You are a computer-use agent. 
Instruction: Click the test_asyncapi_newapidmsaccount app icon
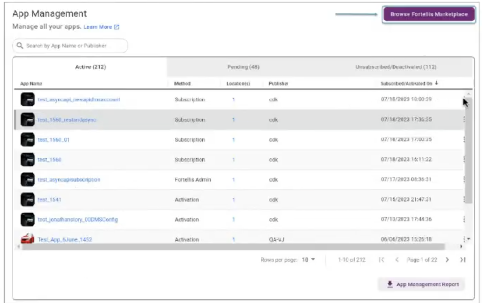click(28, 99)
